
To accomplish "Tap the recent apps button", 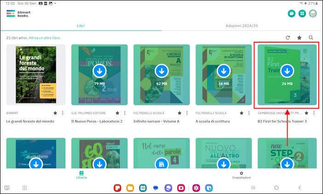I will pyautogui.click(x=253, y=188).
